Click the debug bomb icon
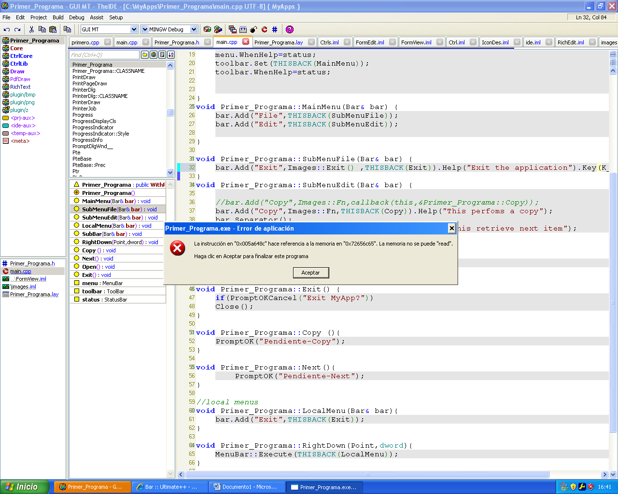 (253, 29)
